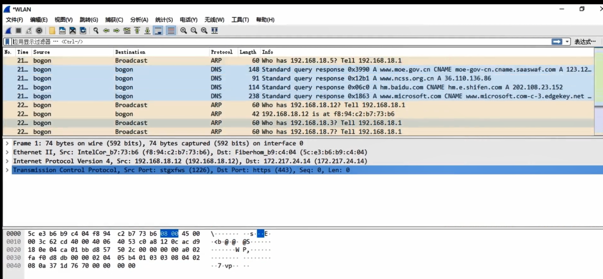Sort by Info column header

pos(427,52)
